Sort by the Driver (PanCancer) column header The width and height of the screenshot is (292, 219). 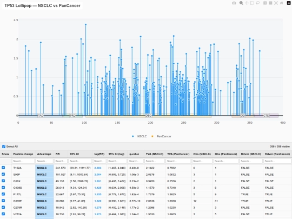(277, 154)
